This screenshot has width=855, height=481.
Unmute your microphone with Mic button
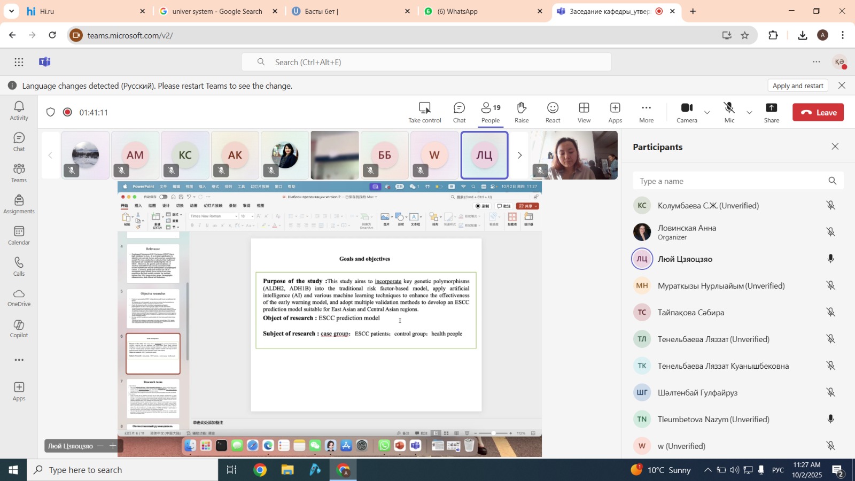(729, 112)
